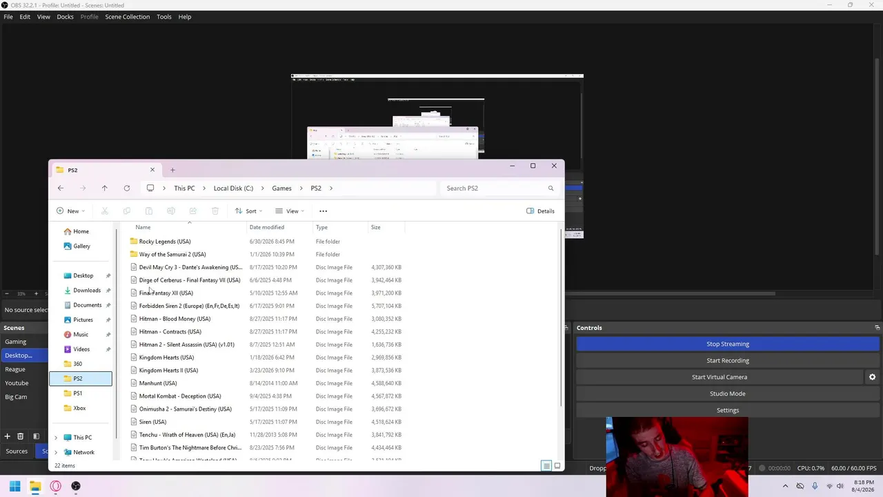
Task: Expand the chevron after This PC breadcrumb
Action: coord(204,188)
